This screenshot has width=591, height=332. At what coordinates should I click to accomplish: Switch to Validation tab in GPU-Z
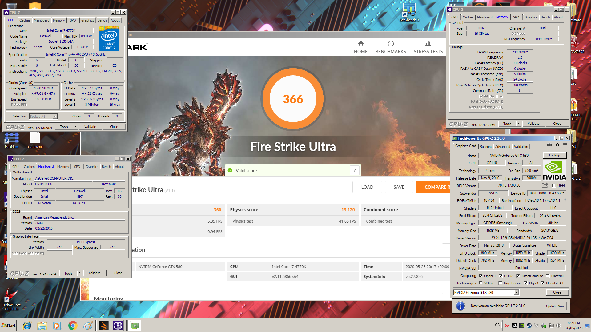(x=521, y=147)
